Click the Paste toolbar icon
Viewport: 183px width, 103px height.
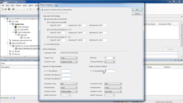coord(31,9)
